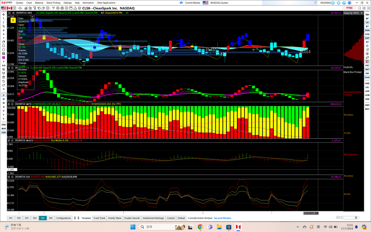Redo the last drawing action
Screen dimensions: 371x232
point(4,85)
